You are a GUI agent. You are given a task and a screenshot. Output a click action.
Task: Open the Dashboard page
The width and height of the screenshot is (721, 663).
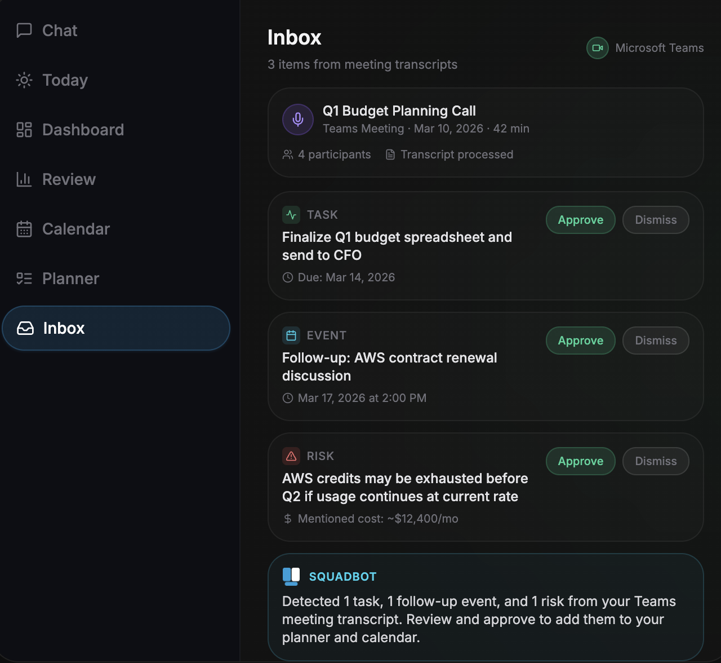[82, 130]
